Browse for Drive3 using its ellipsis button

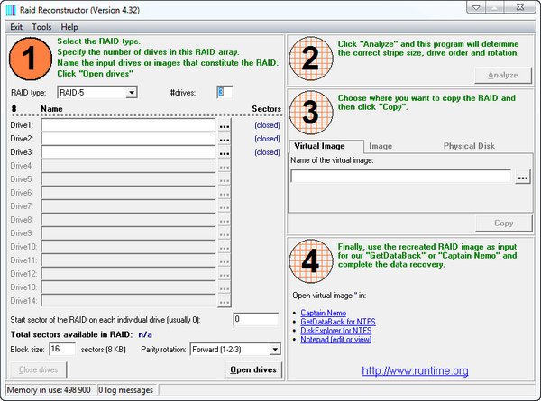click(x=225, y=153)
